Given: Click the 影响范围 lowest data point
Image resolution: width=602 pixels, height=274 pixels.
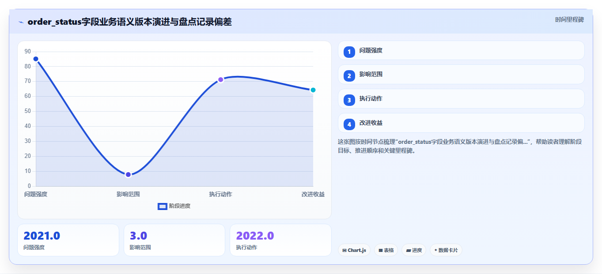Looking at the screenshot, I should point(128,175).
